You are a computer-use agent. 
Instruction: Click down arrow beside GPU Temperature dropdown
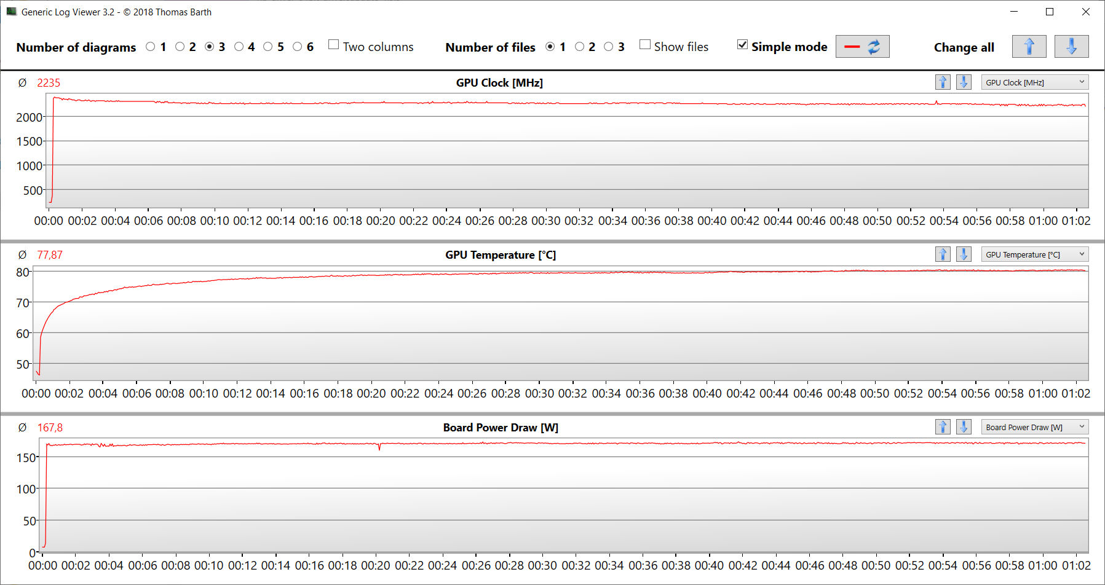click(964, 254)
